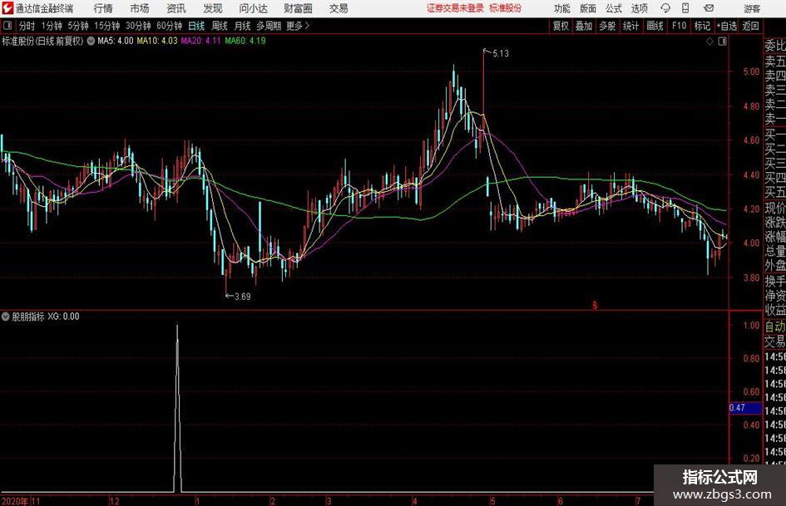Click the 2020年 date label on timeline

15,502
